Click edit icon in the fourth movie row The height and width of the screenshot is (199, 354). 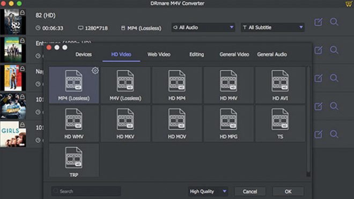(x=318, y=106)
